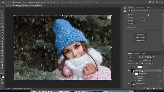Activate the Eyedropper tool
164x92 pixels.
2,27
